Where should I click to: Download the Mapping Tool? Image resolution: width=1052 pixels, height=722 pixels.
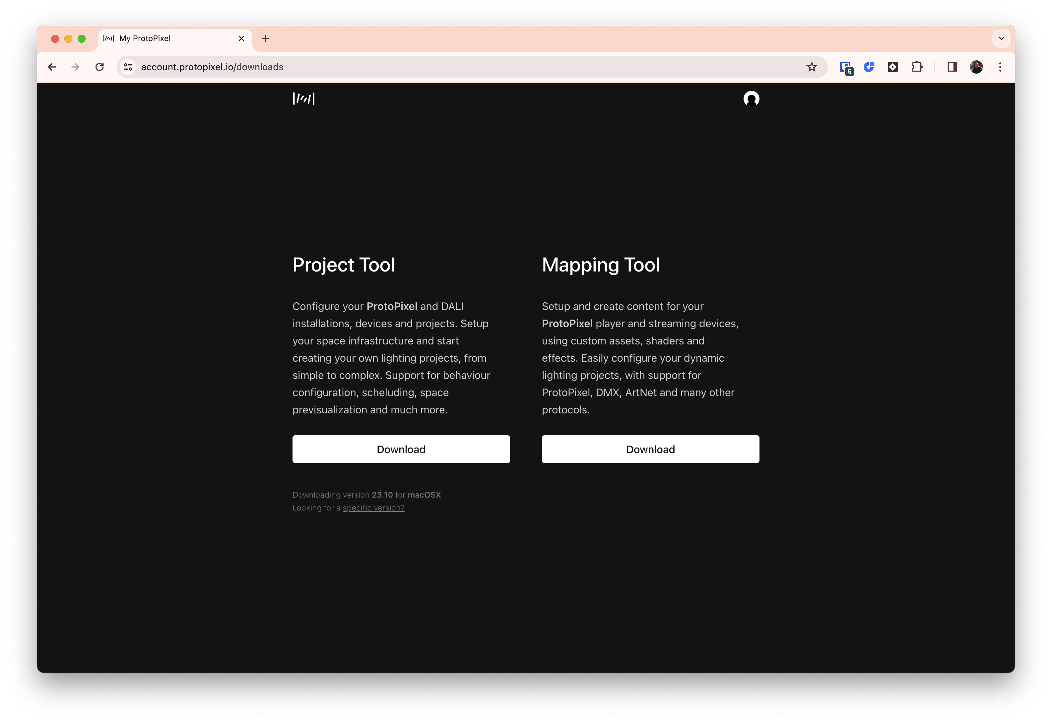coord(650,449)
